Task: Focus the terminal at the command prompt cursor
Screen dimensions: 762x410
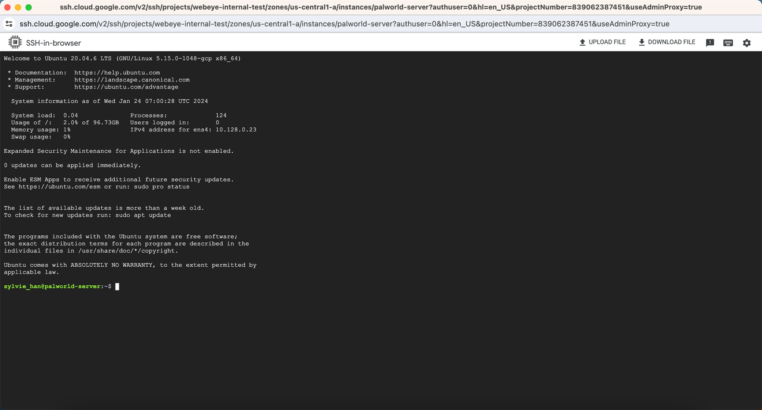Action: (117, 286)
